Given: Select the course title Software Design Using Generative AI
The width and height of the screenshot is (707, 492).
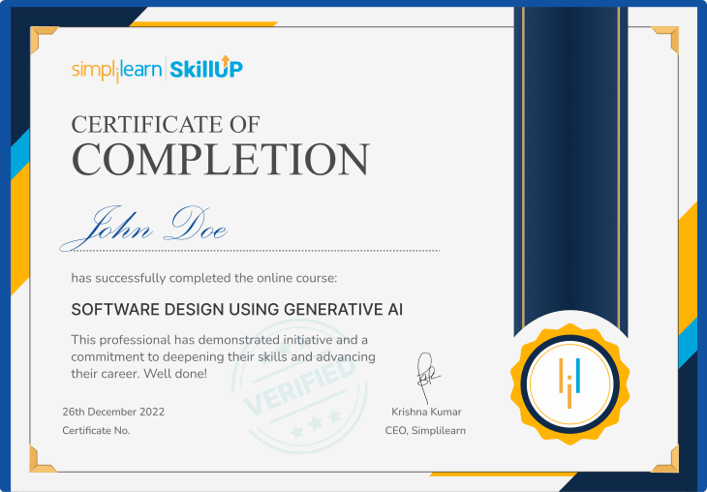Looking at the screenshot, I should coord(237,309).
